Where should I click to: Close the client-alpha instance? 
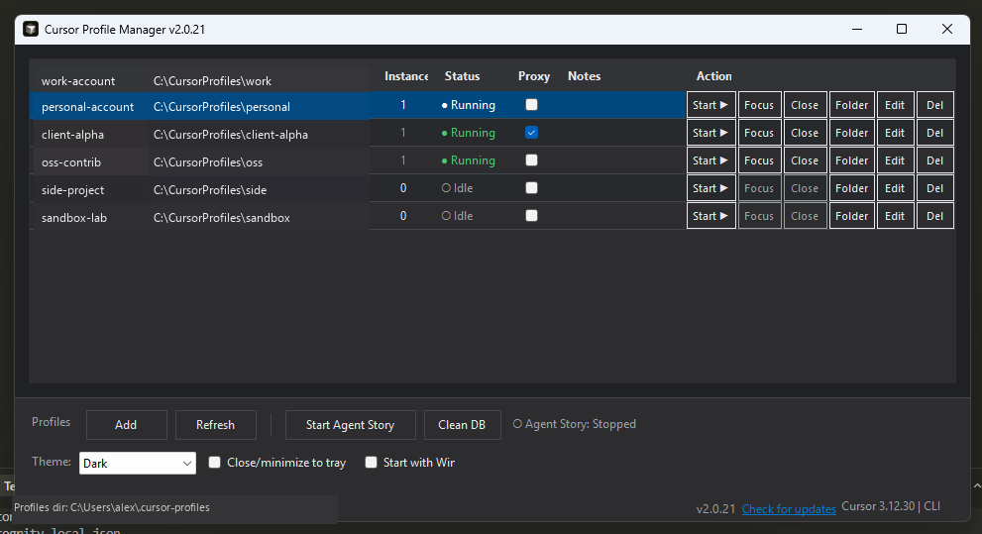805,133
